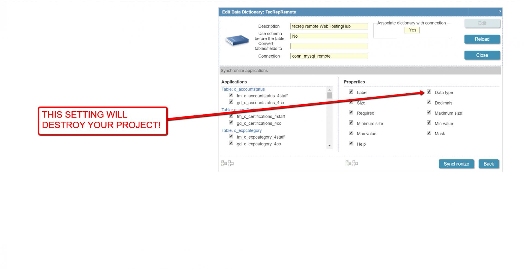Toggle gd_c_accountstatus_4co checkbox

click(x=231, y=102)
